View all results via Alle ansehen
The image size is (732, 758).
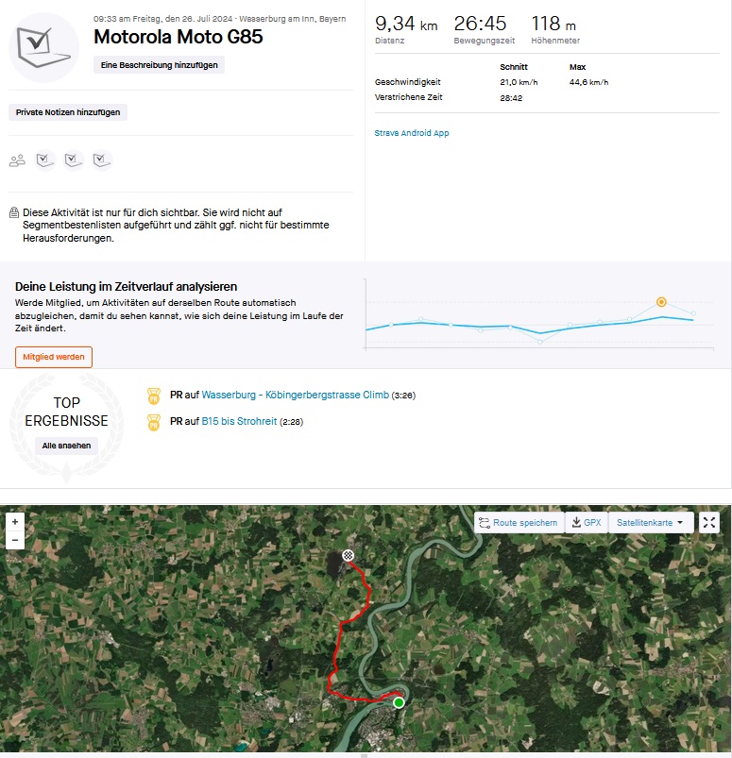(x=66, y=445)
